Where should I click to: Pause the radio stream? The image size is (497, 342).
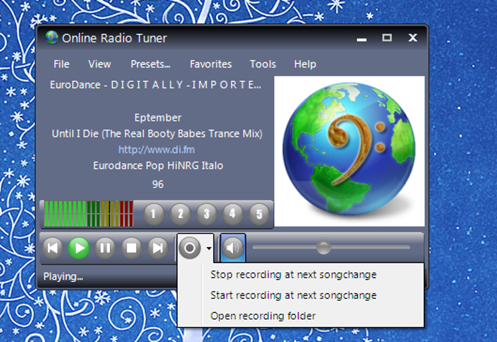point(105,247)
